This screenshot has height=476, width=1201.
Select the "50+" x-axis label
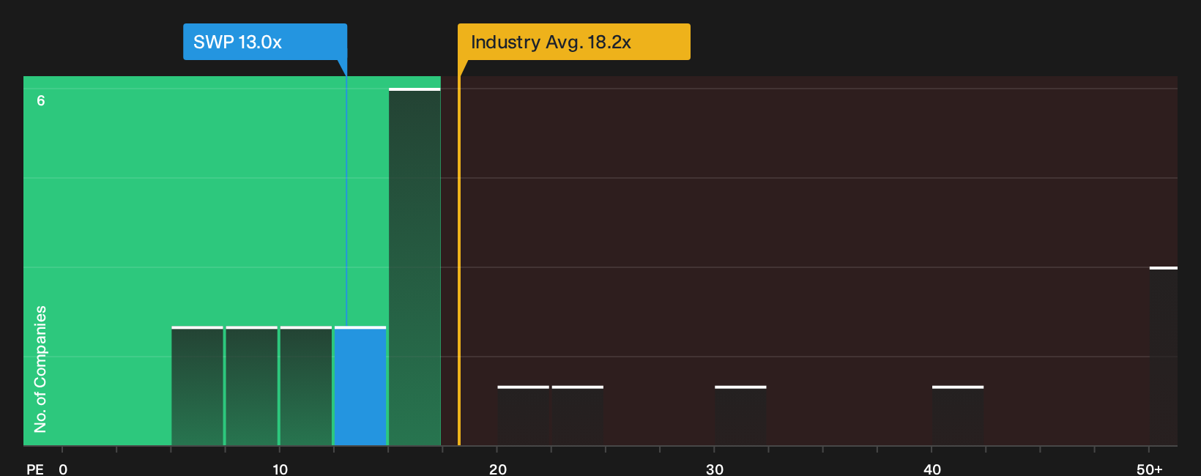click(1150, 469)
